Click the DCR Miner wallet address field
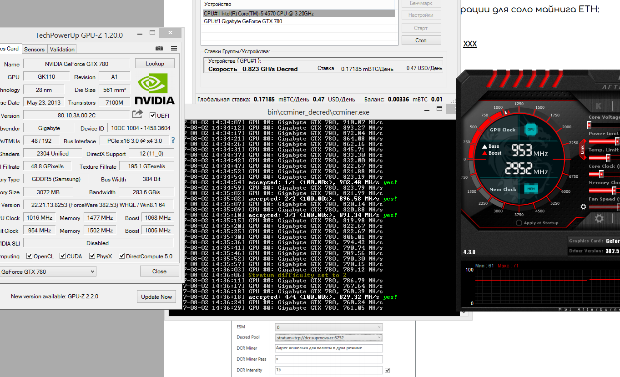Screen dimensions: 620x377 (329, 348)
